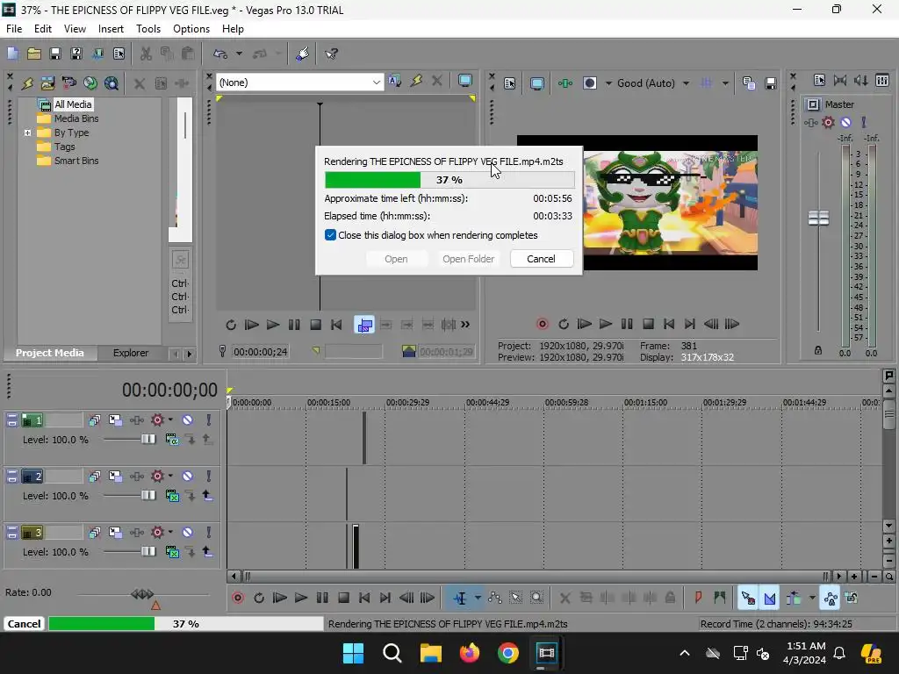Click Cancel in the bottom status bar
Screen dimensions: 899x674
(x=24, y=624)
